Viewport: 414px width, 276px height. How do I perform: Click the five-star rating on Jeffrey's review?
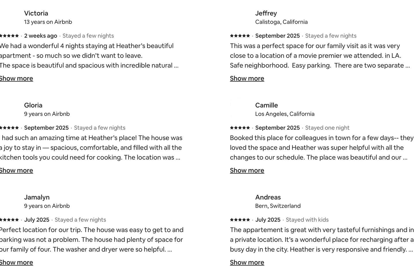point(240,36)
